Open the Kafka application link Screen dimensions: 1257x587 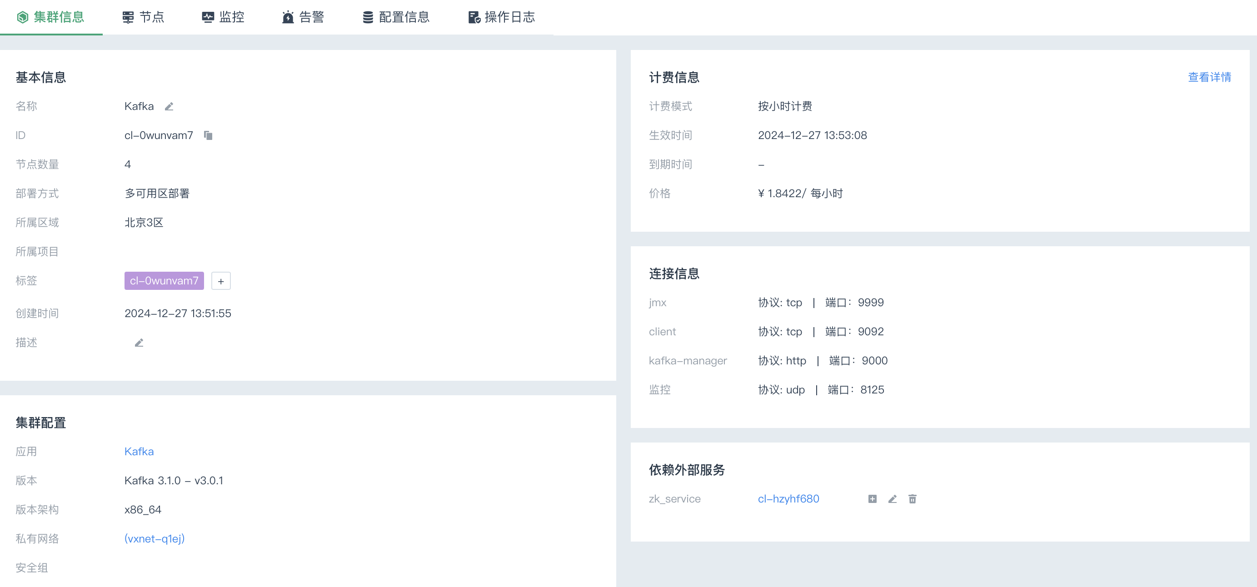pyautogui.click(x=139, y=451)
